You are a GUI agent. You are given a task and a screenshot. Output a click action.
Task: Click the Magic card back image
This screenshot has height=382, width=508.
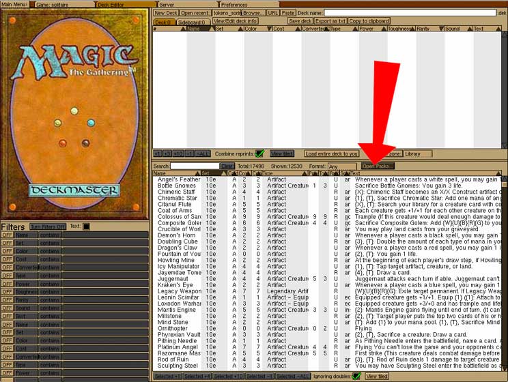pos(74,115)
